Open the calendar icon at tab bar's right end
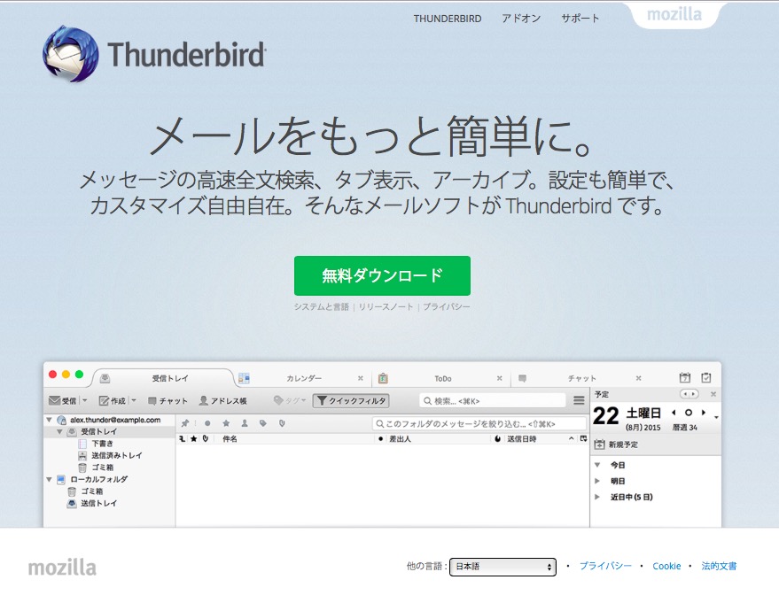This screenshot has height=603, width=779. click(x=684, y=378)
